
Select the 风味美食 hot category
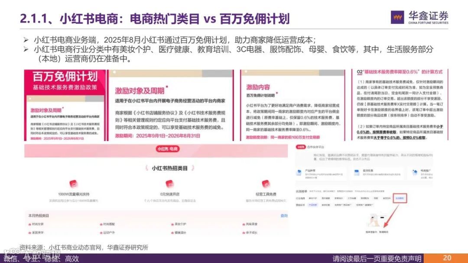(x=250, y=224)
